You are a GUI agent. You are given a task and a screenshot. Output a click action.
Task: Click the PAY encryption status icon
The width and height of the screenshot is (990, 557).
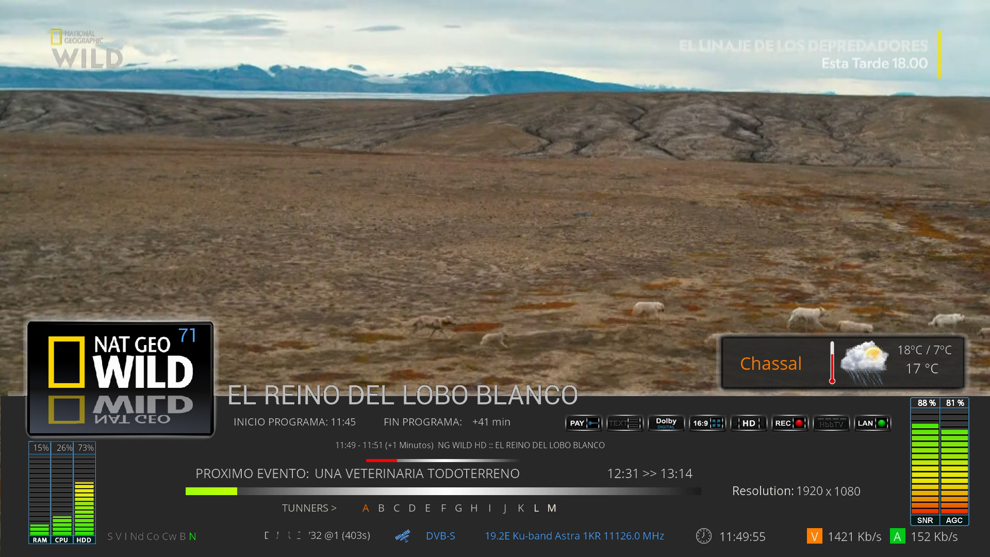point(584,423)
